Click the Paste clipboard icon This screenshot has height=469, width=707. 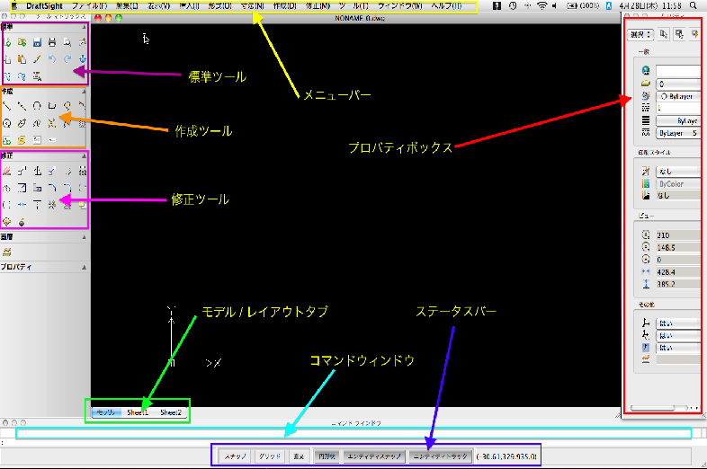point(22,59)
